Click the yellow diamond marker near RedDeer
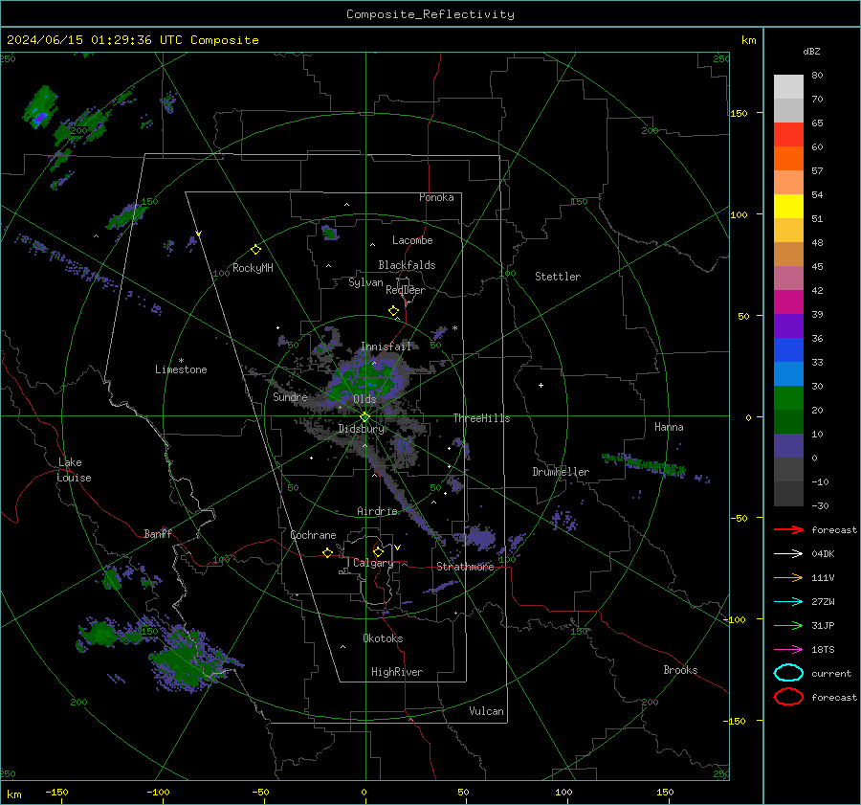The width and height of the screenshot is (861, 805). tap(394, 311)
